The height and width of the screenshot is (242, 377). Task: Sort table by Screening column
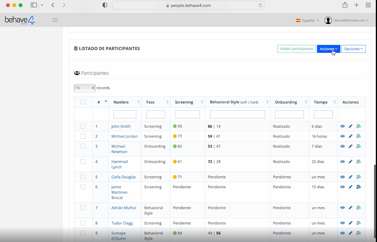[188, 102]
